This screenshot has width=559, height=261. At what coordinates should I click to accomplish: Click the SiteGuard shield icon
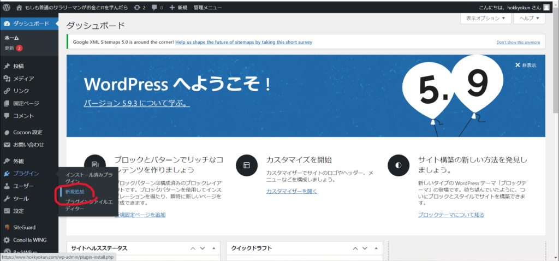coord(7,228)
